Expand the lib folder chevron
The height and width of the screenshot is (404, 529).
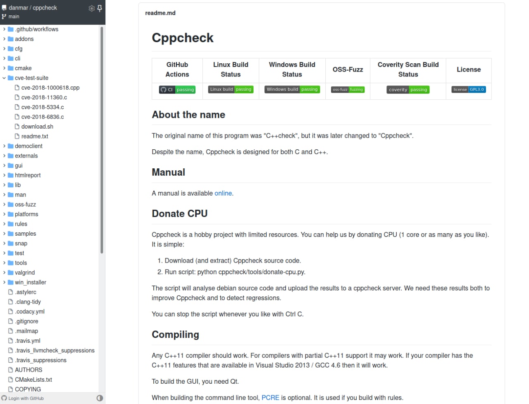4,185
